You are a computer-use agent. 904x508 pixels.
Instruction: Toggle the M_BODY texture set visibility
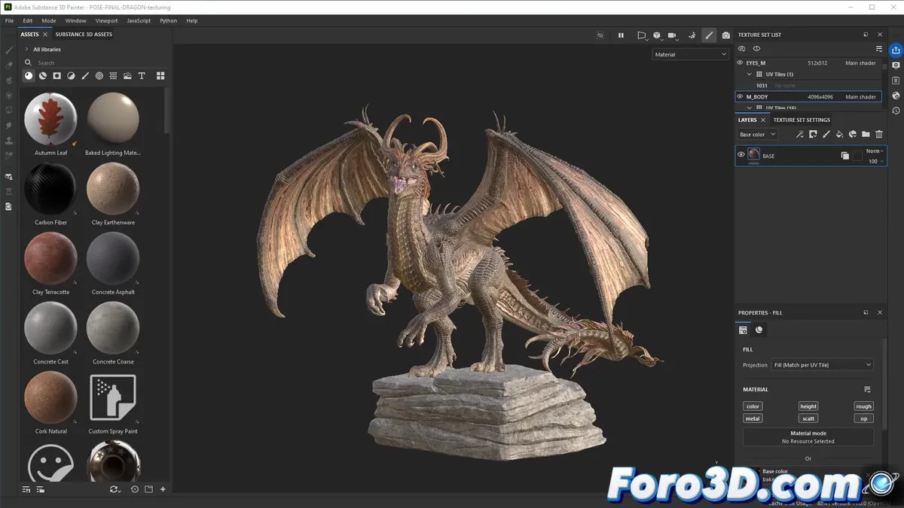pos(740,96)
